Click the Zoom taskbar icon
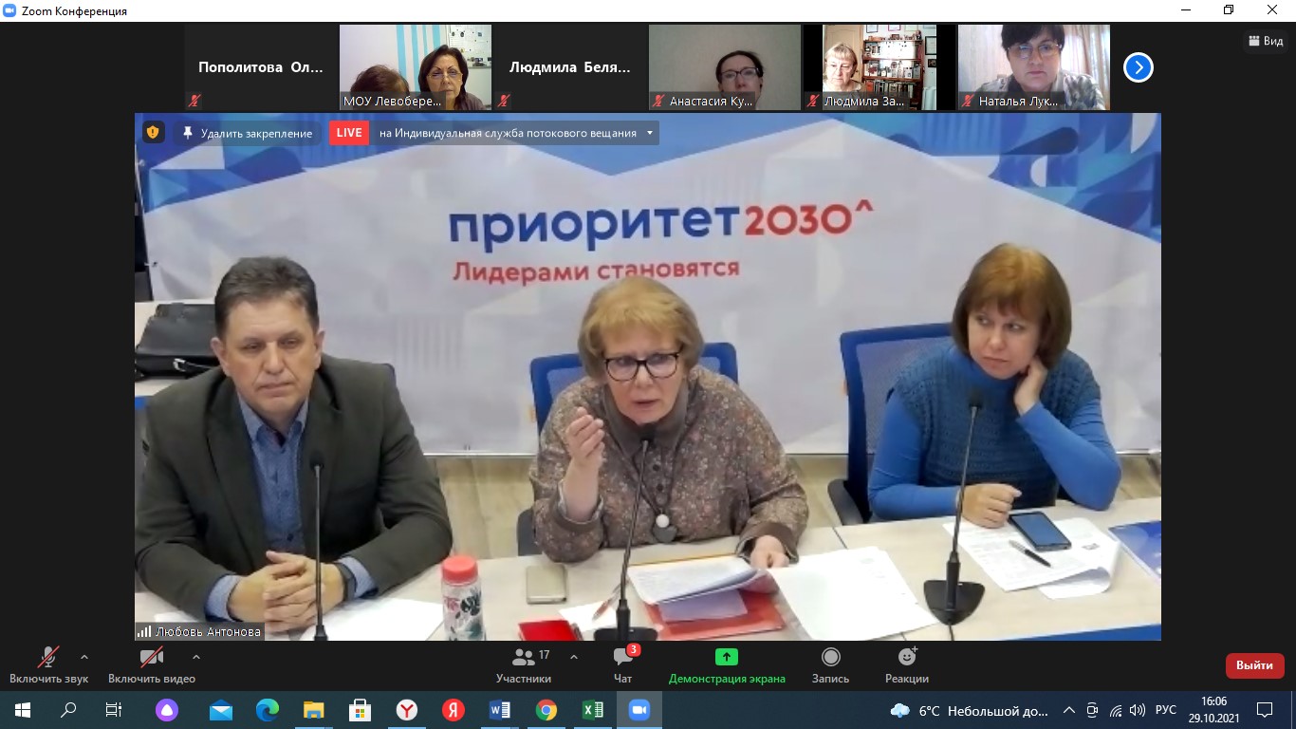The width and height of the screenshot is (1296, 729). (639, 709)
